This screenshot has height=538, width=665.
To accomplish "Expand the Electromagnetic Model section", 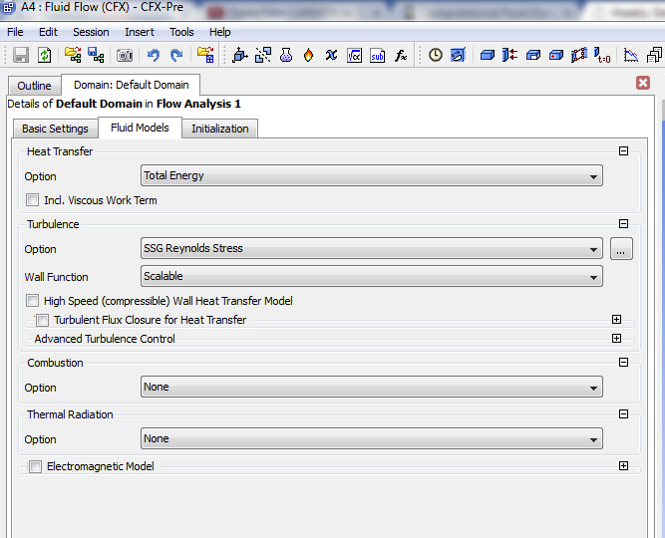I will (x=623, y=466).
